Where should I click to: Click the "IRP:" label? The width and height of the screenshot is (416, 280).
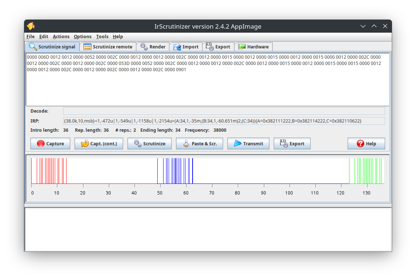35,121
